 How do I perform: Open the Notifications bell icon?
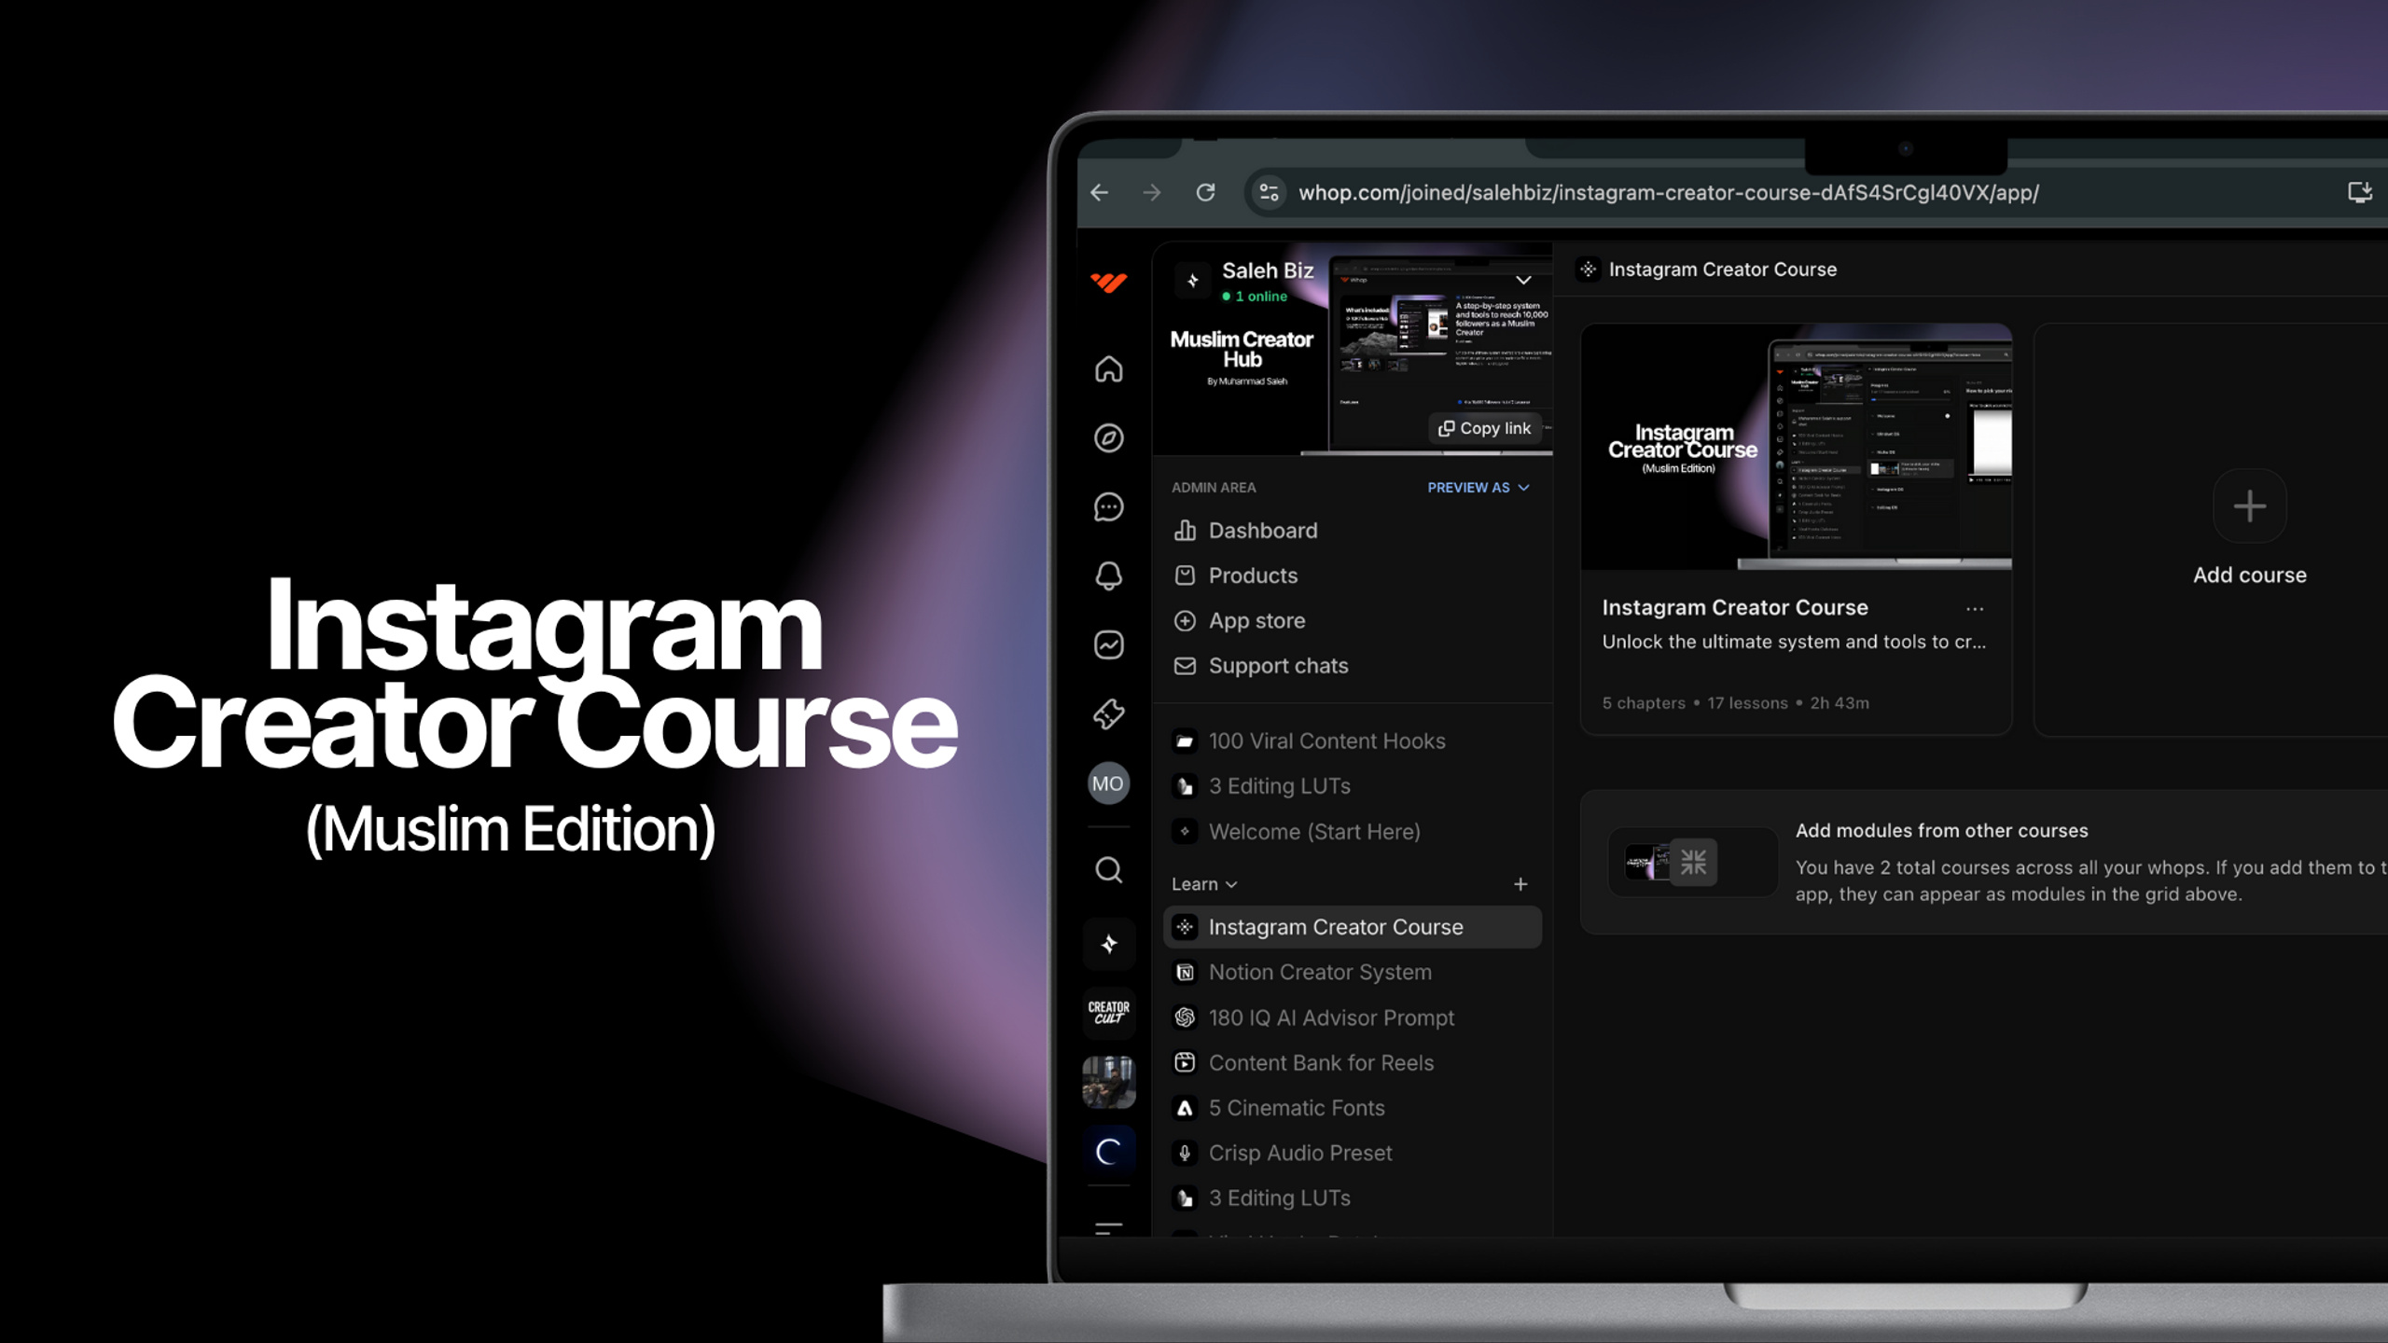tap(1108, 575)
